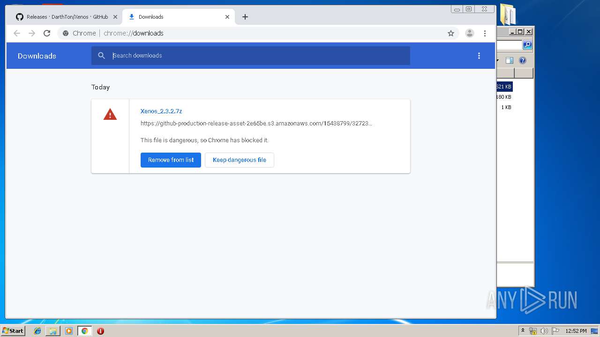Open the red Opera taskbar icon
The height and width of the screenshot is (337, 600).
point(100,331)
